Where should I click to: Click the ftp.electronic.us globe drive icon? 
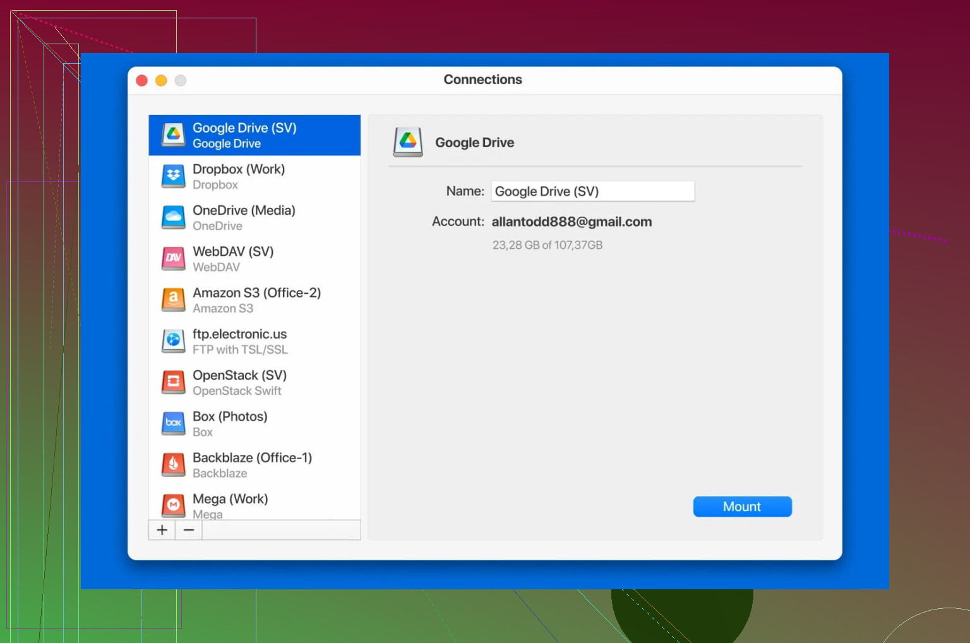(173, 341)
